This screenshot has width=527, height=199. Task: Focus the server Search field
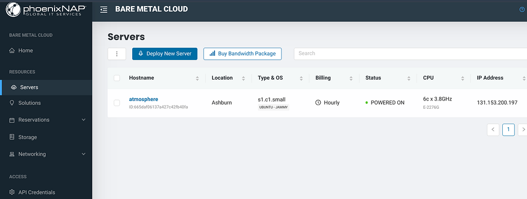tap(410, 54)
